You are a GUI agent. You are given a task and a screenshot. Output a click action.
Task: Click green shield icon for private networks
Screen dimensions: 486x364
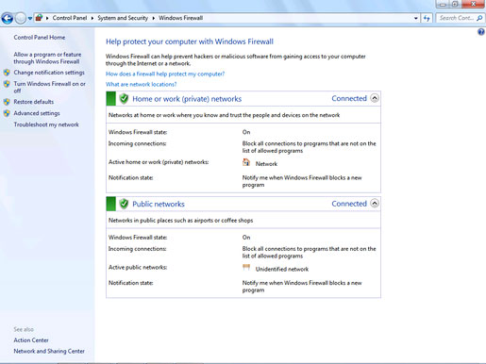pyautogui.click(x=124, y=99)
